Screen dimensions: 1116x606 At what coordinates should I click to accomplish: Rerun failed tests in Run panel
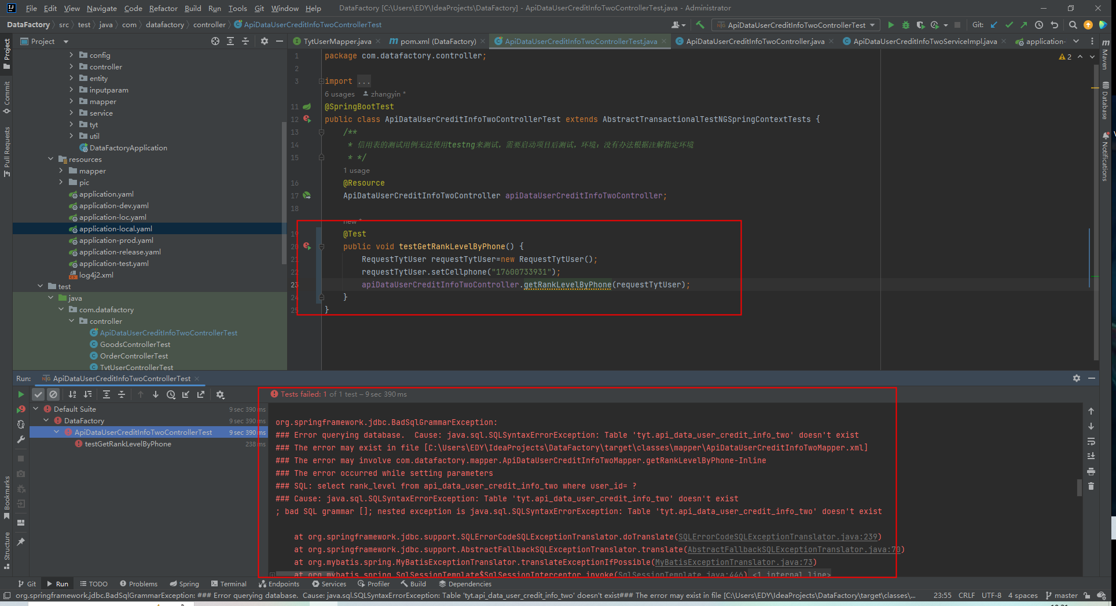21,409
